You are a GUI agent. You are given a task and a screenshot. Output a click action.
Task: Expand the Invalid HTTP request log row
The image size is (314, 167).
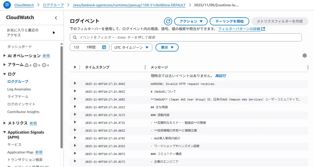(x=75, y=83)
